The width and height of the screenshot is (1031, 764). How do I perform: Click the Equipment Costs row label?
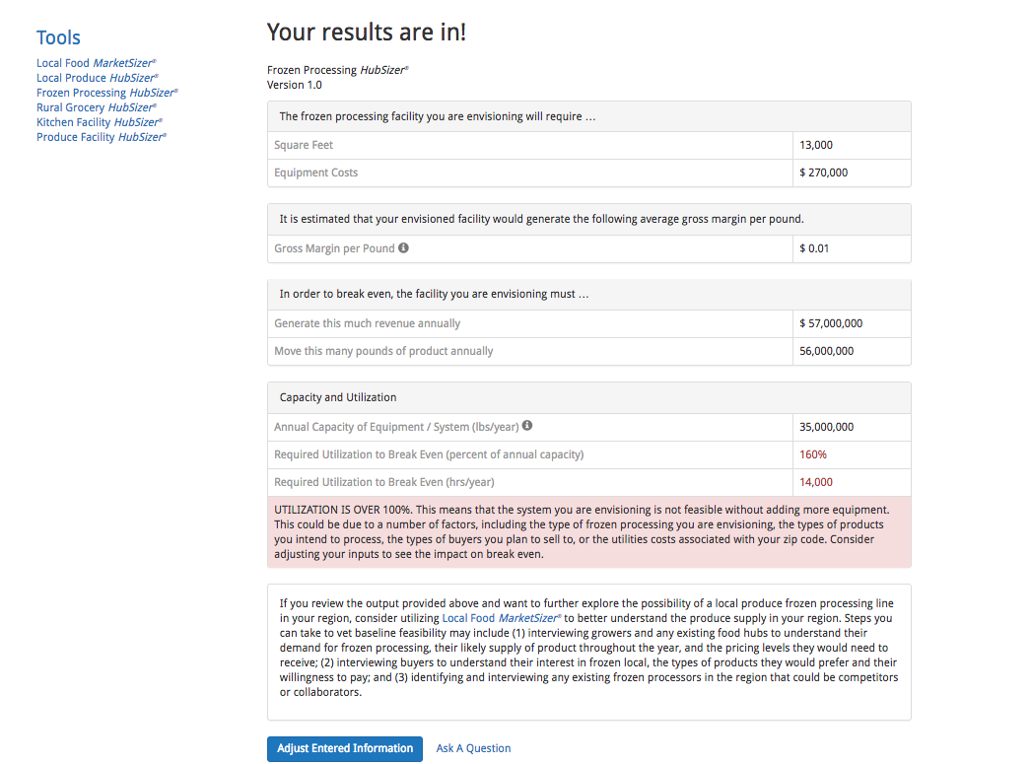coord(316,173)
